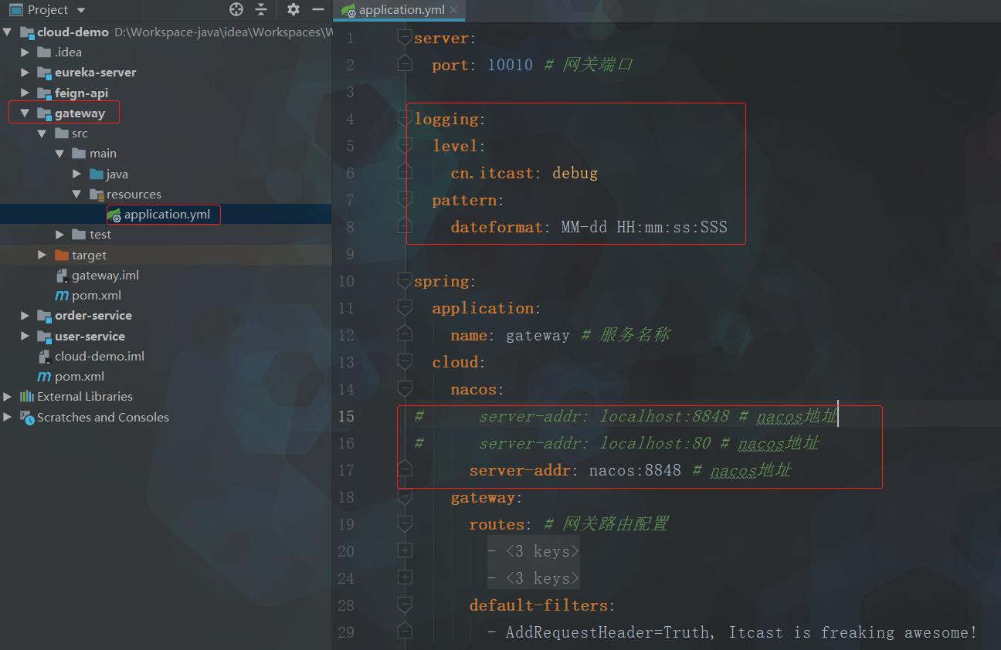The height and width of the screenshot is (650, 1001).
Task: Expand Scratches and Consoles node
Action: click(x=8, y=417)
